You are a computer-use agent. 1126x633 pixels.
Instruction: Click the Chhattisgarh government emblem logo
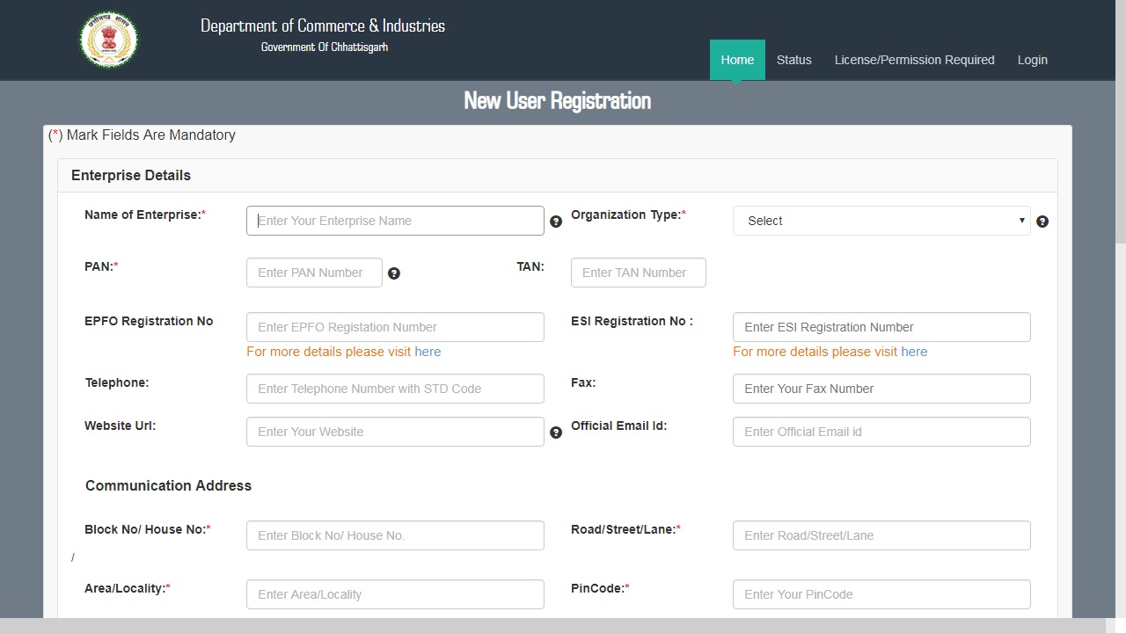click(108, 39)
